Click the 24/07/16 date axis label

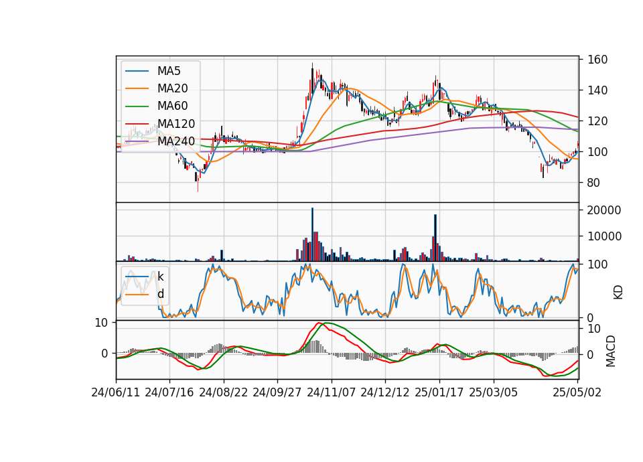pyautogui.click(x=169, y=392)
